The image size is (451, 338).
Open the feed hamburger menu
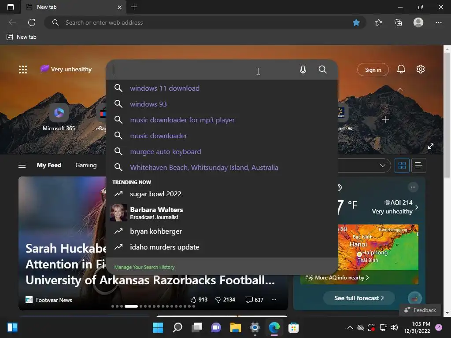[22, 165]
